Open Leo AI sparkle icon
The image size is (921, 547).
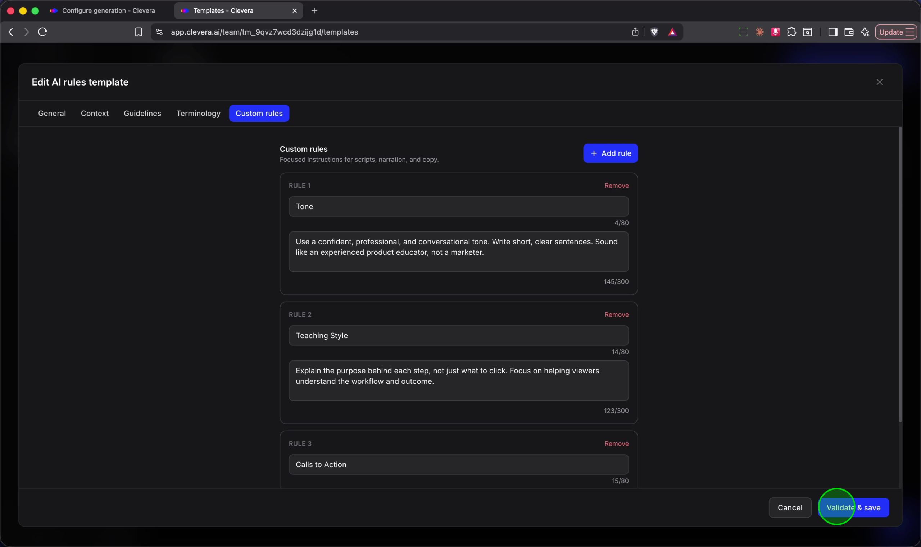865,32
